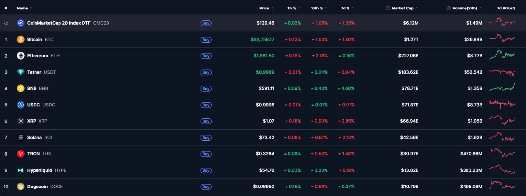This screenshot has height=196, width=526.
Task: Click the BNB logo icon
Action: point(21,88)
